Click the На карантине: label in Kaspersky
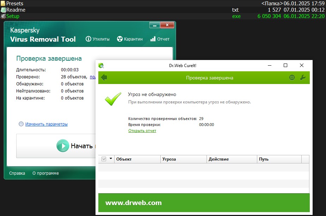Viewport: 326px width, 216px height. tap(30, 98)
